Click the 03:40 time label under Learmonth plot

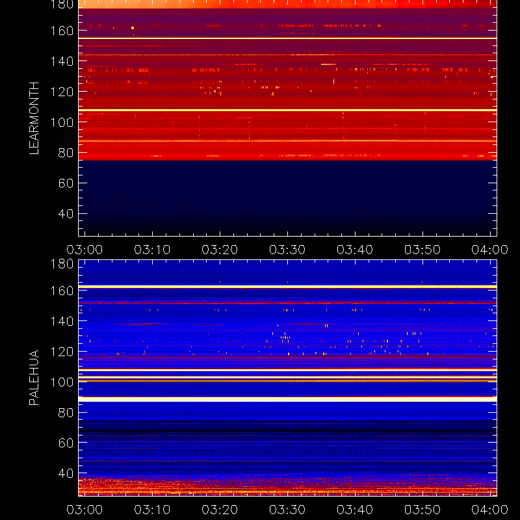point(355,250)
